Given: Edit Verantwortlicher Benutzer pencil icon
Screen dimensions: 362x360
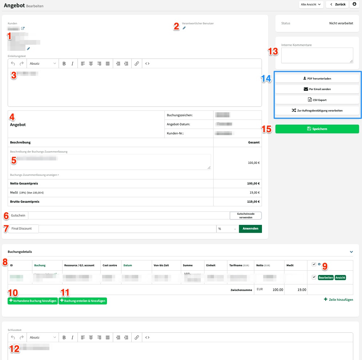Looking at the screenshot, I should (x=184, y=28).
